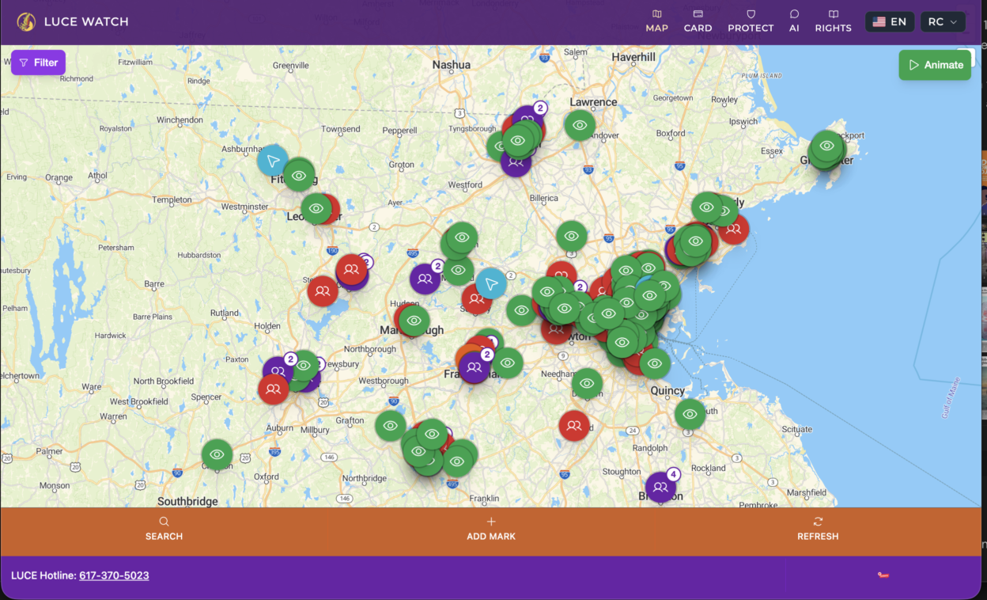Open the AI chat tab

pos(794,21)
